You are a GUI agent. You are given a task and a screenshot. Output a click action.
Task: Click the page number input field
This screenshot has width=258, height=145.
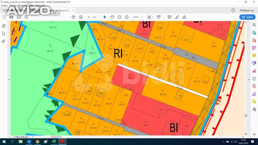(x=89, y=17)
